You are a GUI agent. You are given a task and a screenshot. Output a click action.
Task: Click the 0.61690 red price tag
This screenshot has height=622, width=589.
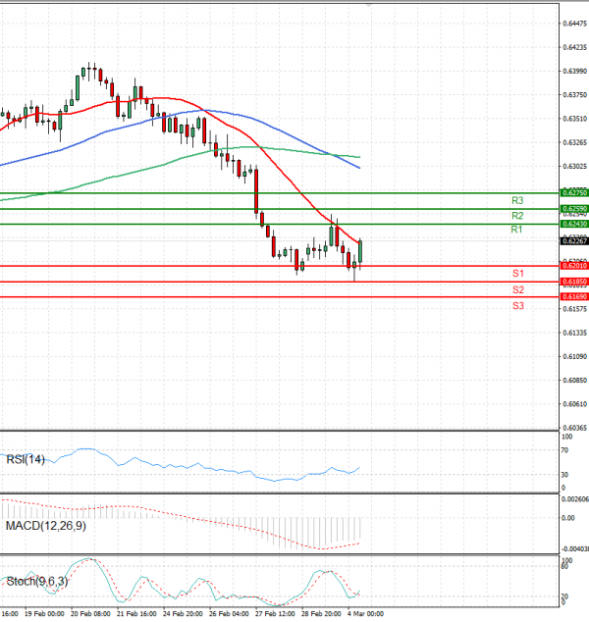(x=573, y=296)
